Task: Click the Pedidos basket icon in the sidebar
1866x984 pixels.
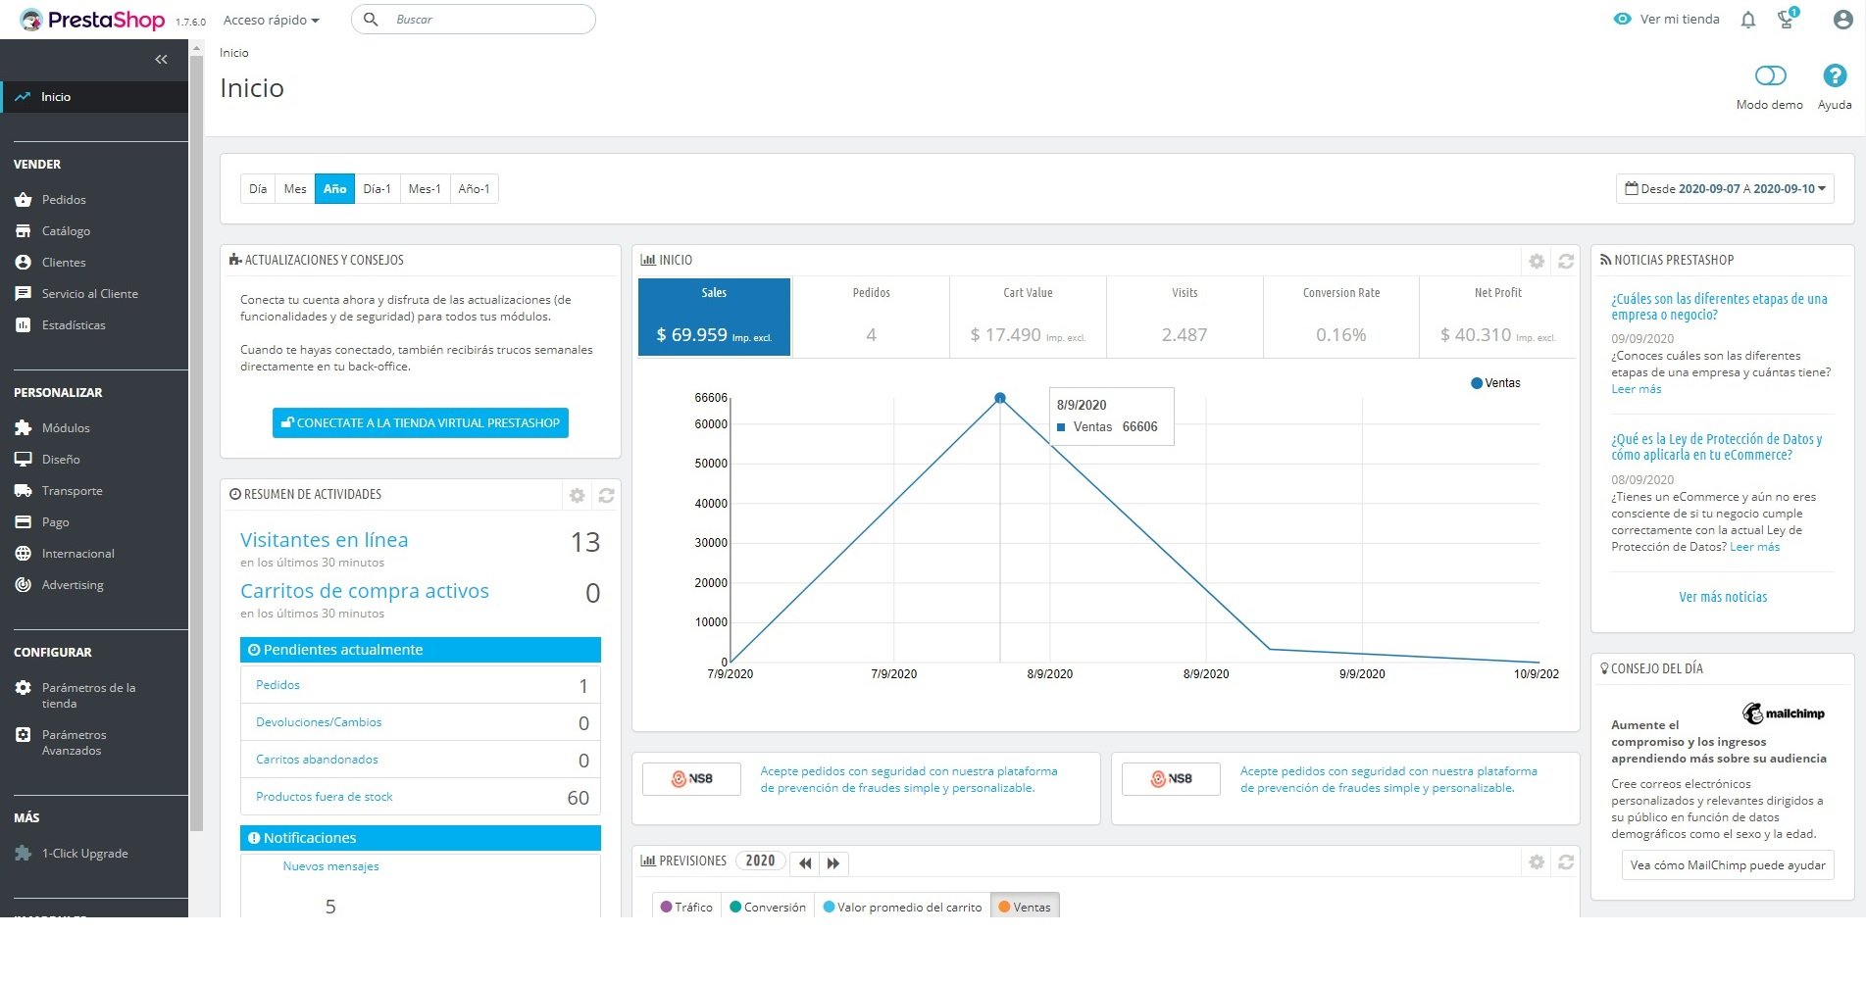Action: 24,200
